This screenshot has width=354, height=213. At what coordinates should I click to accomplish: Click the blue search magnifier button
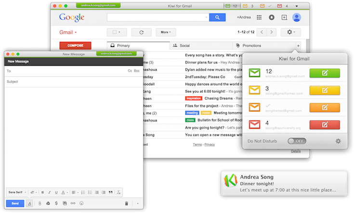pyautogui.click(x=217, y=17)
